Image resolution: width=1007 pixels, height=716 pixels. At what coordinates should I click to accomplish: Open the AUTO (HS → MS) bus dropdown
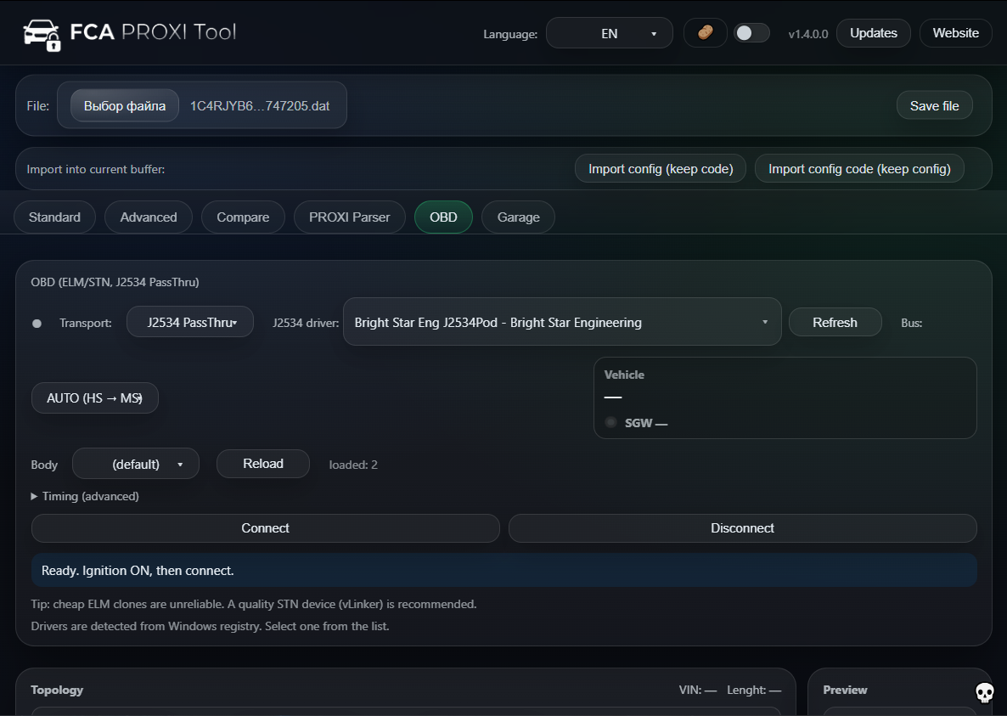tap(94, 397)
